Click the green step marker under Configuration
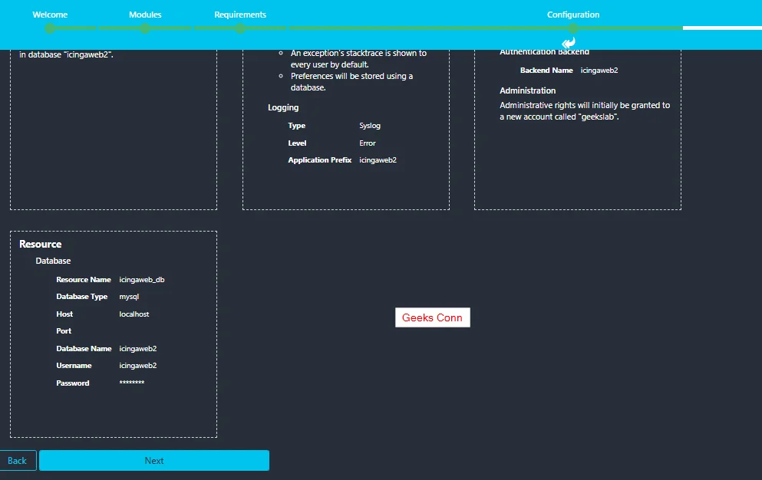 click(573, 28)
